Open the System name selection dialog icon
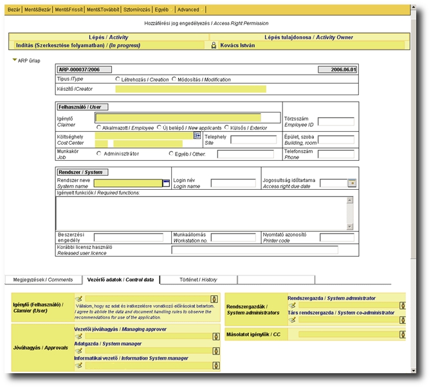 pyautogui.click(x=167, y=183)
